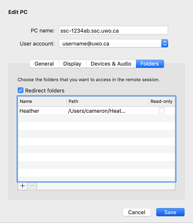Uncheck the Redirect folders checkbox

click(x=21, y=90)
